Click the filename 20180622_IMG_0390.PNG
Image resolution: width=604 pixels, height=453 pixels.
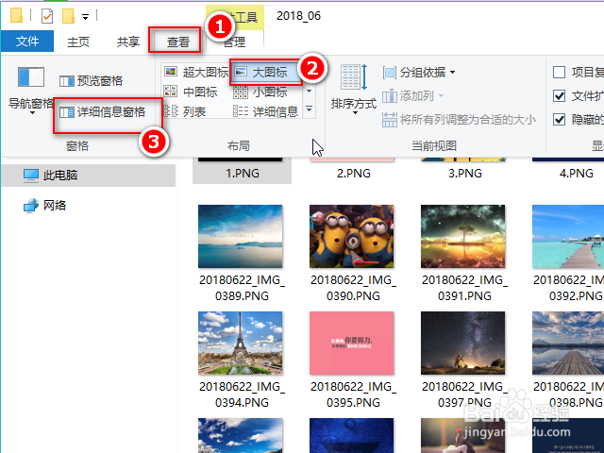(x=353, y=288)
